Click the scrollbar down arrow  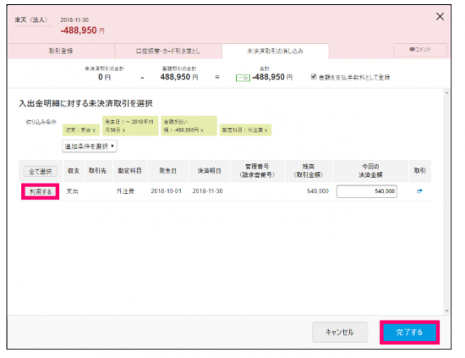(446, 311)
